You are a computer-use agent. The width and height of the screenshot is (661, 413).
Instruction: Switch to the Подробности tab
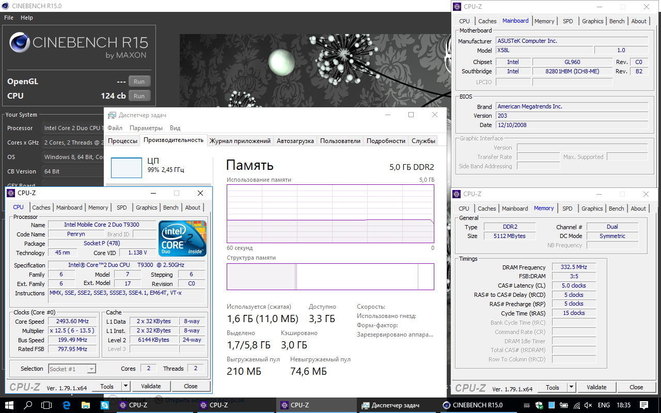[x=386, y=141]
